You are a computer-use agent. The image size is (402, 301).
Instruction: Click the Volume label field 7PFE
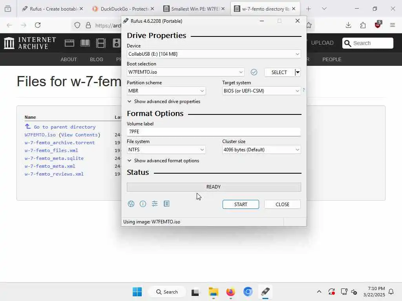tap(214, 132)
